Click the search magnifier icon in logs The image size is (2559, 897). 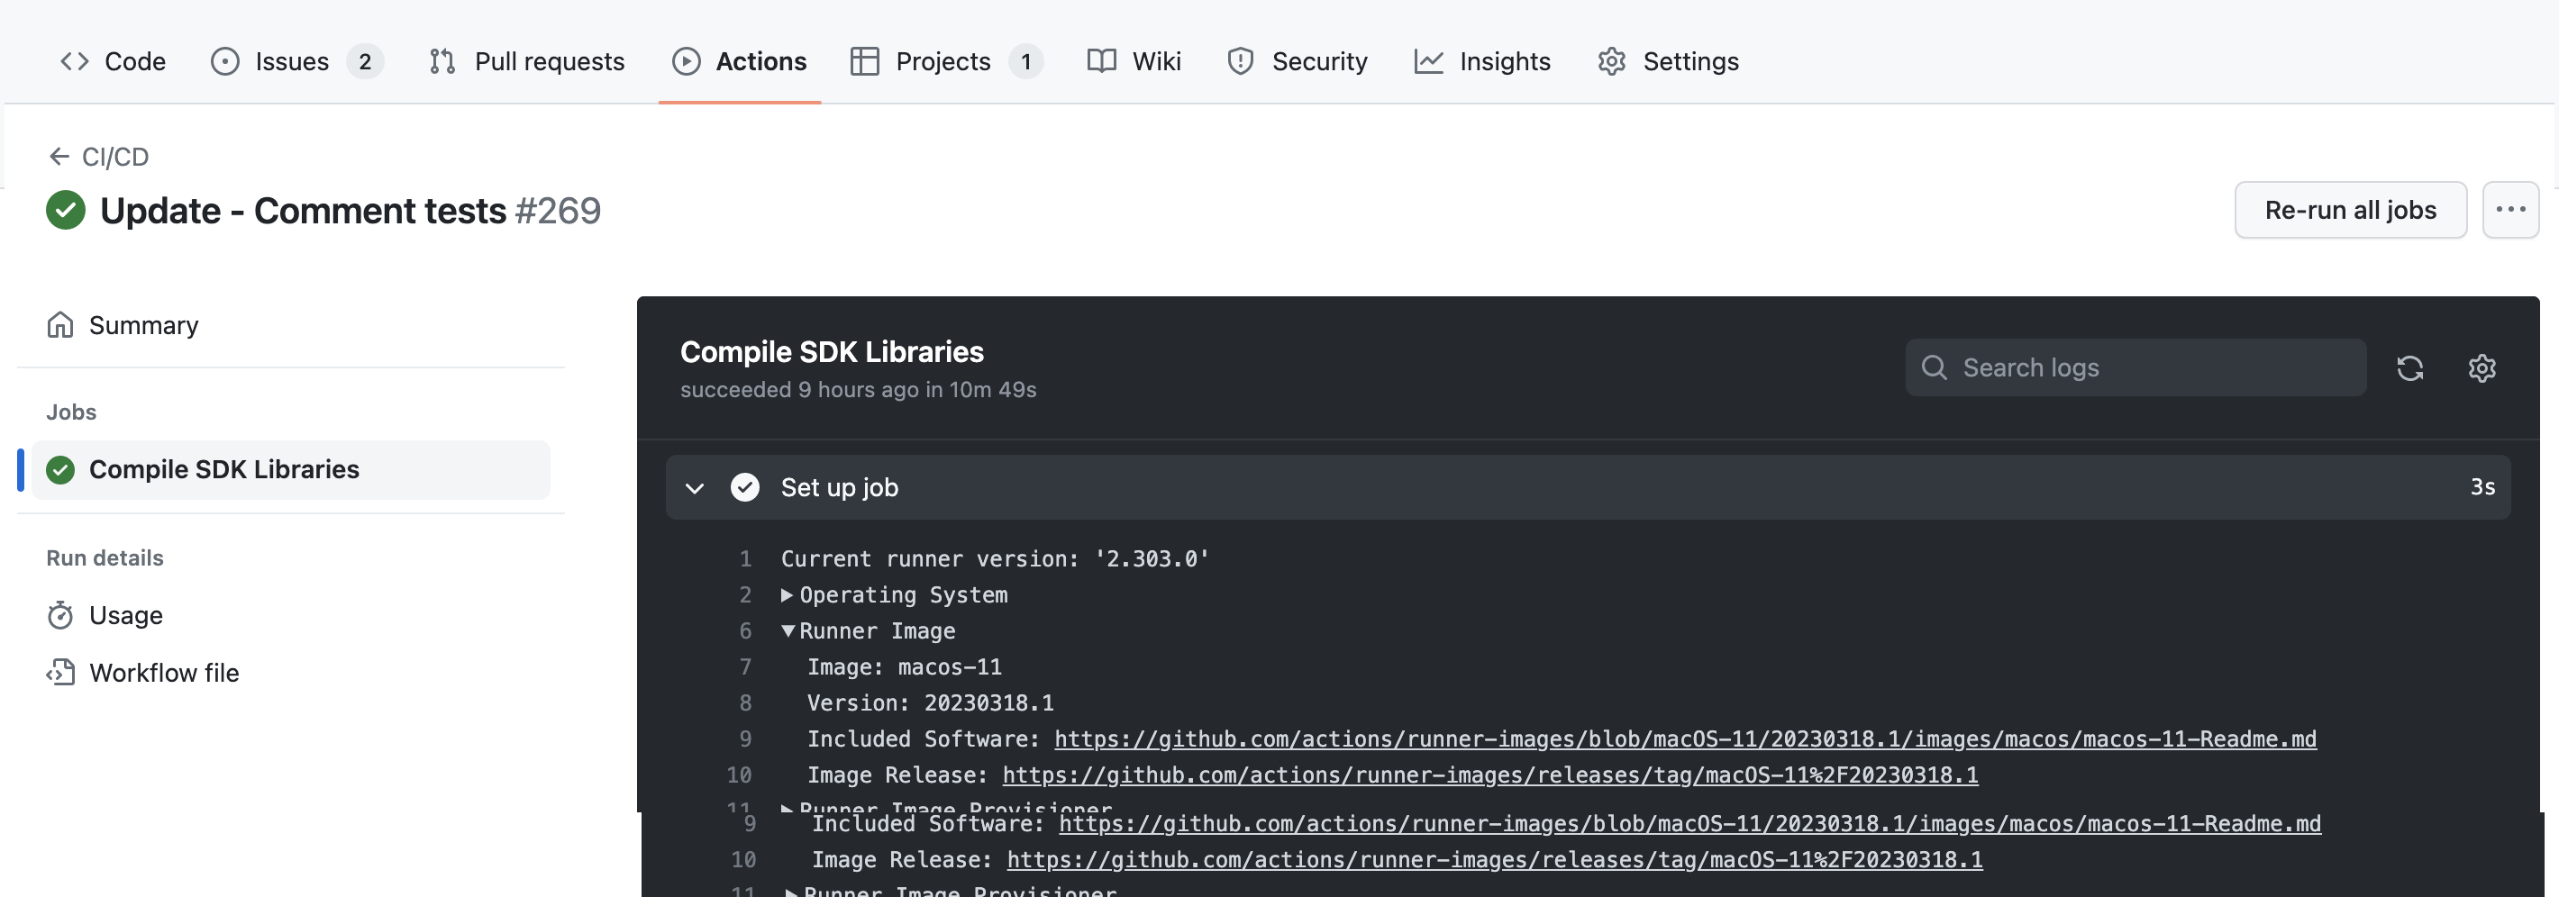point(1935,367)
